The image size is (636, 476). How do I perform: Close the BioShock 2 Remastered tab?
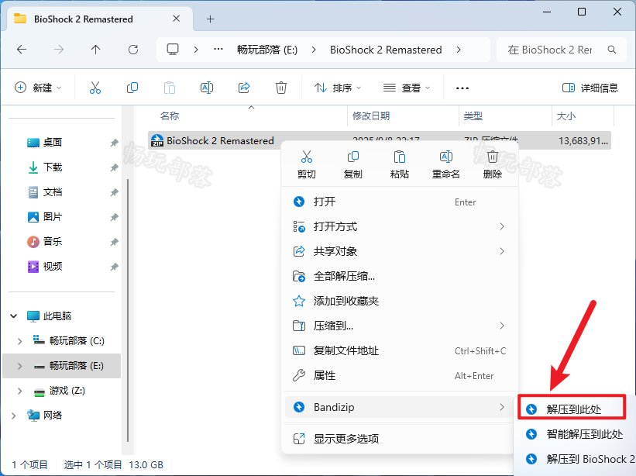(176, 19)
